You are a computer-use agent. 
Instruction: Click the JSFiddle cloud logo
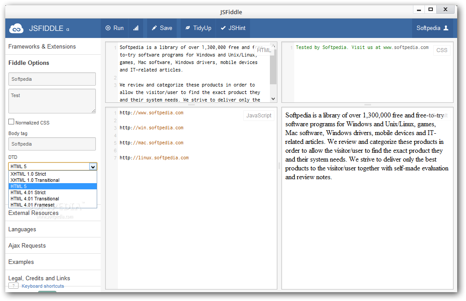pos(16,29)
